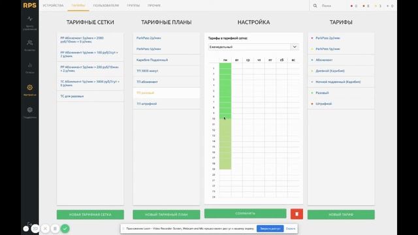Viewport: 418px width, 235px height.
Task: Open the control center activity icon
Action: click(30, 19)
